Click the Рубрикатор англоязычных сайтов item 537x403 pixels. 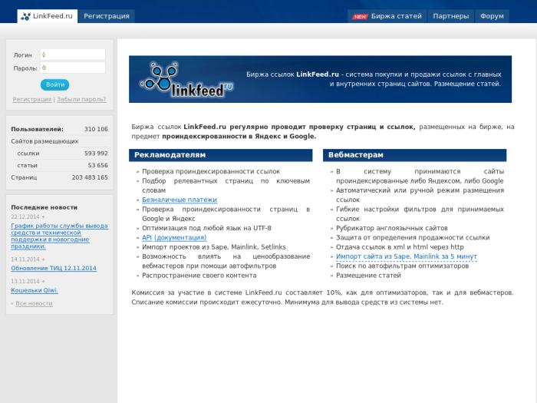[x=392, y=228]
